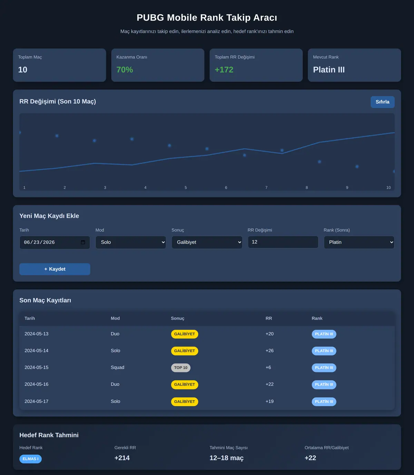Click the Ortalama RR/Galibiyet +22 value

click(x=310, y=458)
